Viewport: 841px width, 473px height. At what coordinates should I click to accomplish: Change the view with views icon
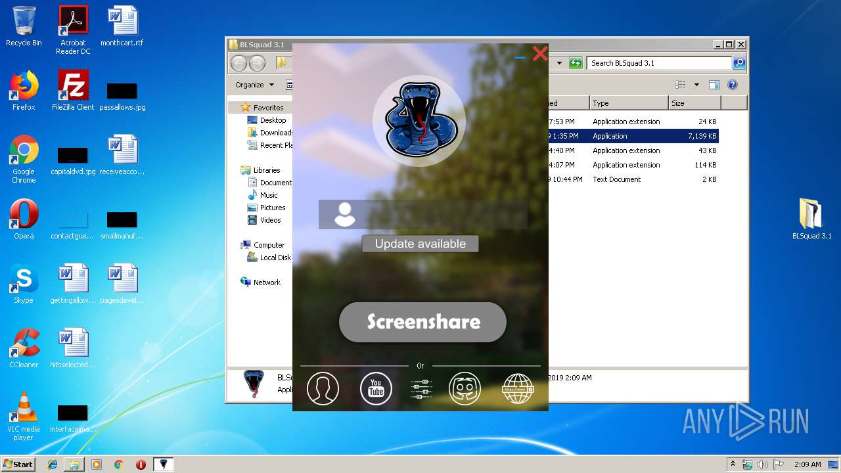click(x=681, y=85)
